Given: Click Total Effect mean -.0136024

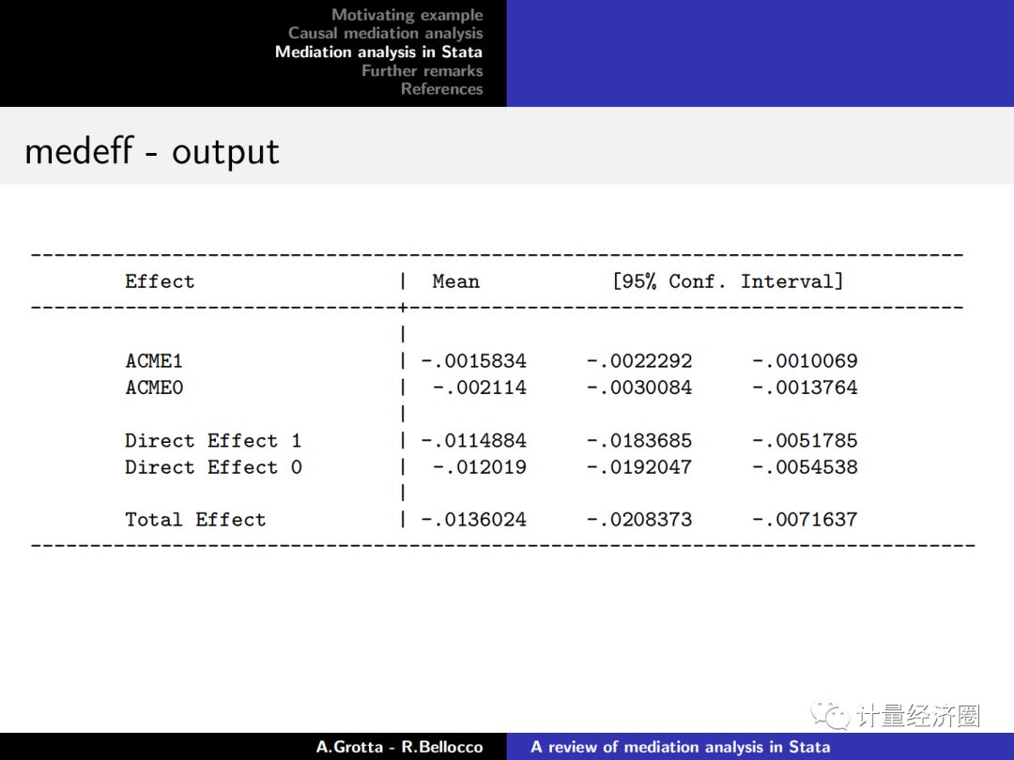Looking at the screenshot, I should pyautogui.click(x=474, y=520).
